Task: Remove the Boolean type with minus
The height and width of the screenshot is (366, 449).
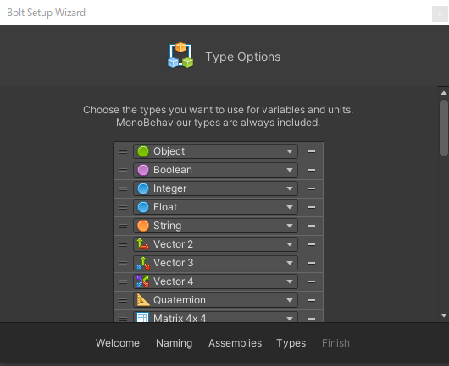Action: 312,170
